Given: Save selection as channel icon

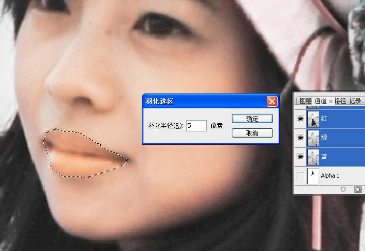Looking at the screenshot, I should pyautogui.click(x=358, y=189).
